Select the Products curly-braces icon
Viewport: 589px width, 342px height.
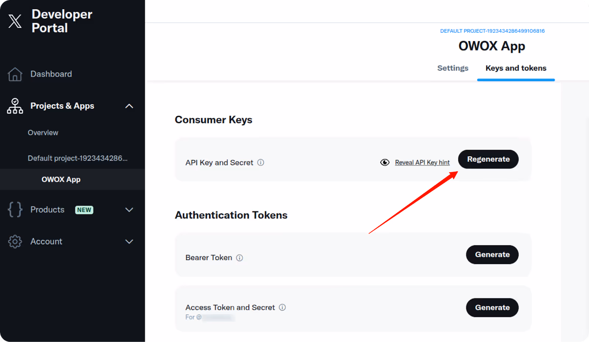click(15, 210)
